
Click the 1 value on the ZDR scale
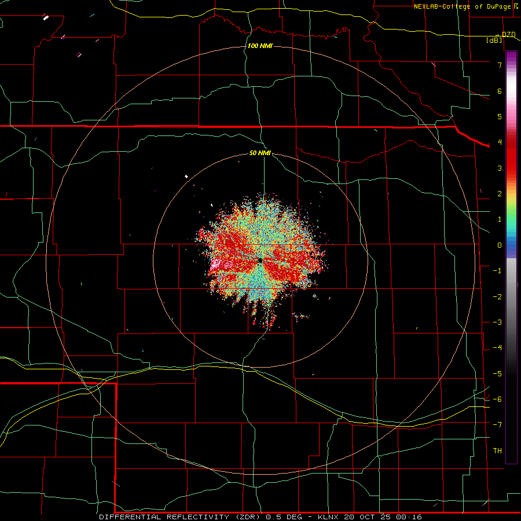(500, 219)
